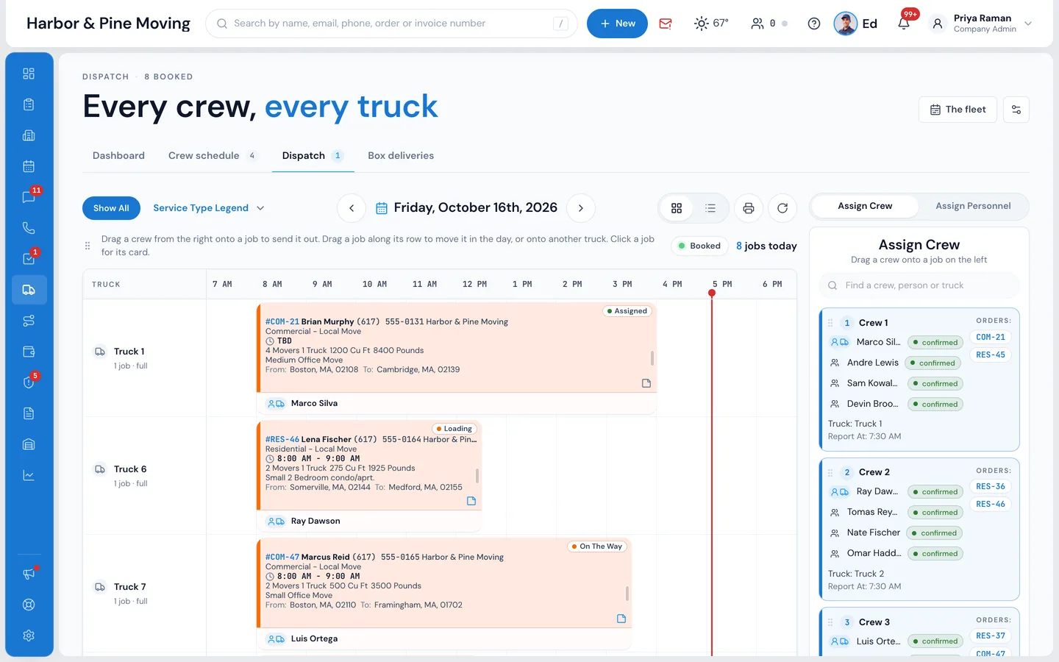1059x662 pixels.
Task: Open the chat messages icon with badge 11
Action: [29, 197]
